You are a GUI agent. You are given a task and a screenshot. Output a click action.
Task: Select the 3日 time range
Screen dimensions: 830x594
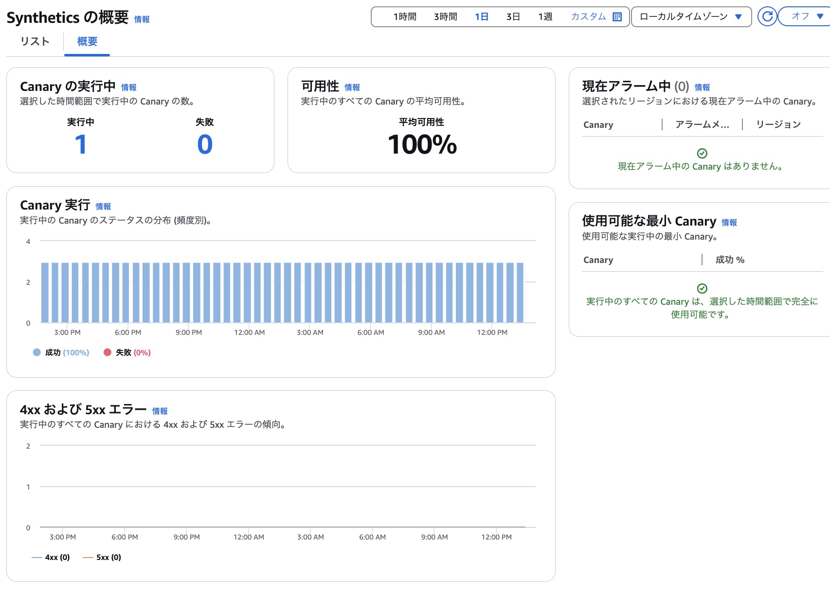pyautogui.click(x=513, y=17)
